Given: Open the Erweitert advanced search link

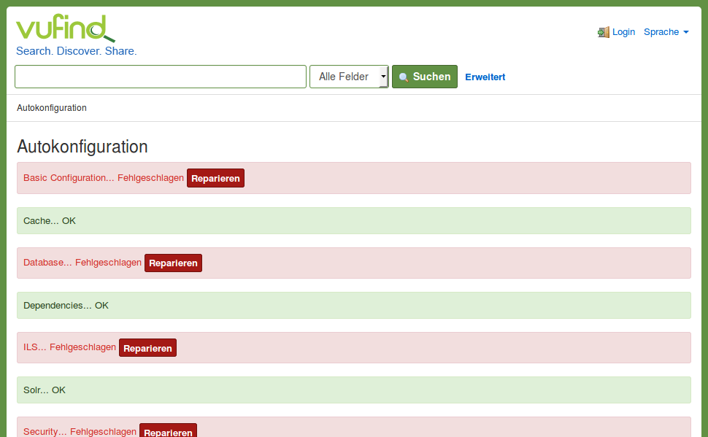Looking at the screenshot, I should (485, 77).
